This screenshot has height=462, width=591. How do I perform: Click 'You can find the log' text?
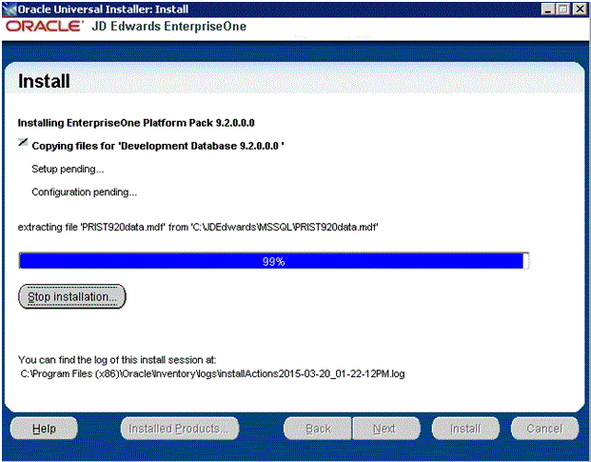coord(117,360)
